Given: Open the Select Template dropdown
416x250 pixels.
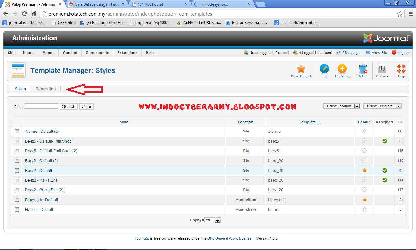Looking at the screenshot, I should coord(383,106).
